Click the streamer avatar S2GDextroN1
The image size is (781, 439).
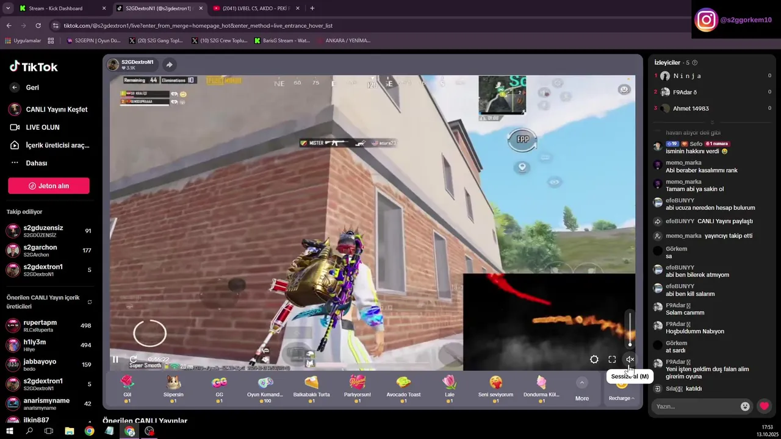(x=113, y=65)
